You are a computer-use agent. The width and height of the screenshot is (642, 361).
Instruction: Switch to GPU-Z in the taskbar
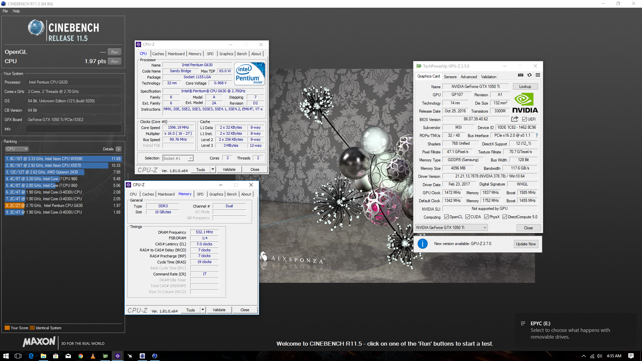click(105, 356)
